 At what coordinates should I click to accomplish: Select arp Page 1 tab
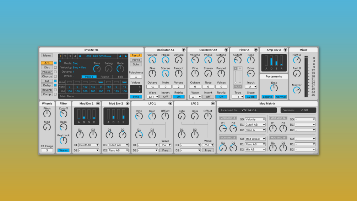pyautogui.click(x=89, y=77)
